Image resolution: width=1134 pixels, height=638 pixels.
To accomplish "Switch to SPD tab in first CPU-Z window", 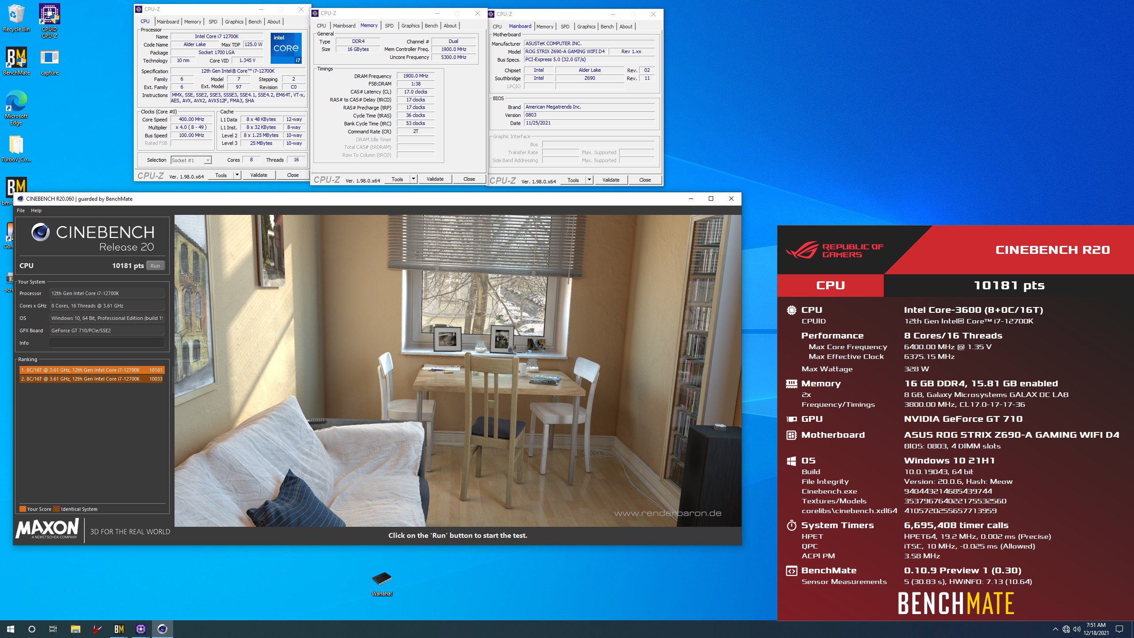I will pos(213,22).
